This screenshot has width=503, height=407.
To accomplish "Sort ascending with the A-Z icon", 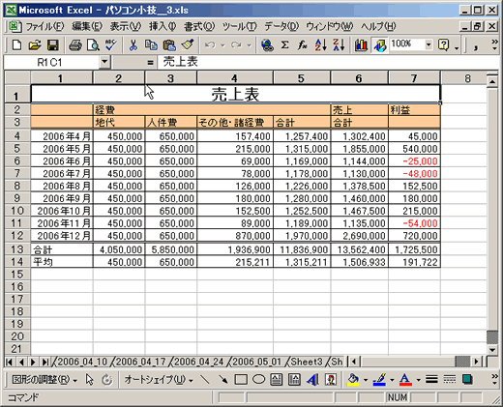I will pyautogui.click(x=321, y=45).
